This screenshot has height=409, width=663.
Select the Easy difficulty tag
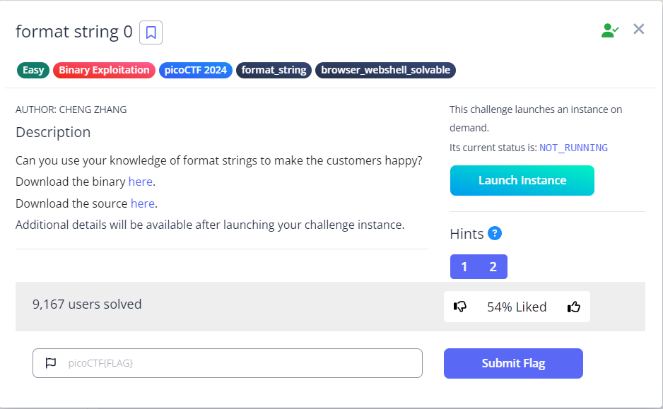click(x=33, y=70)
